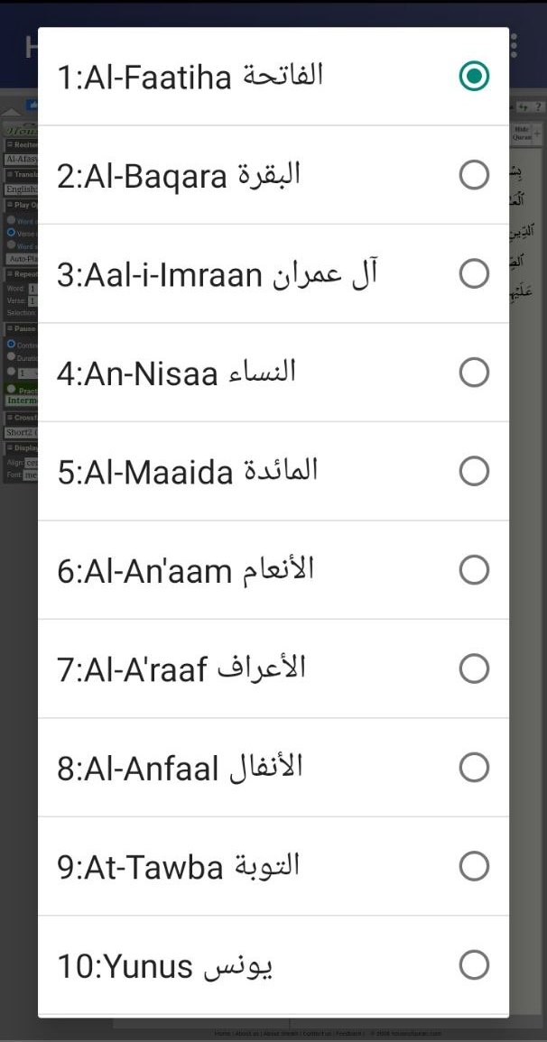This screenshot has height=1042, width=547.
Task: Click the Hide Quran button
Action: [521, 133]
